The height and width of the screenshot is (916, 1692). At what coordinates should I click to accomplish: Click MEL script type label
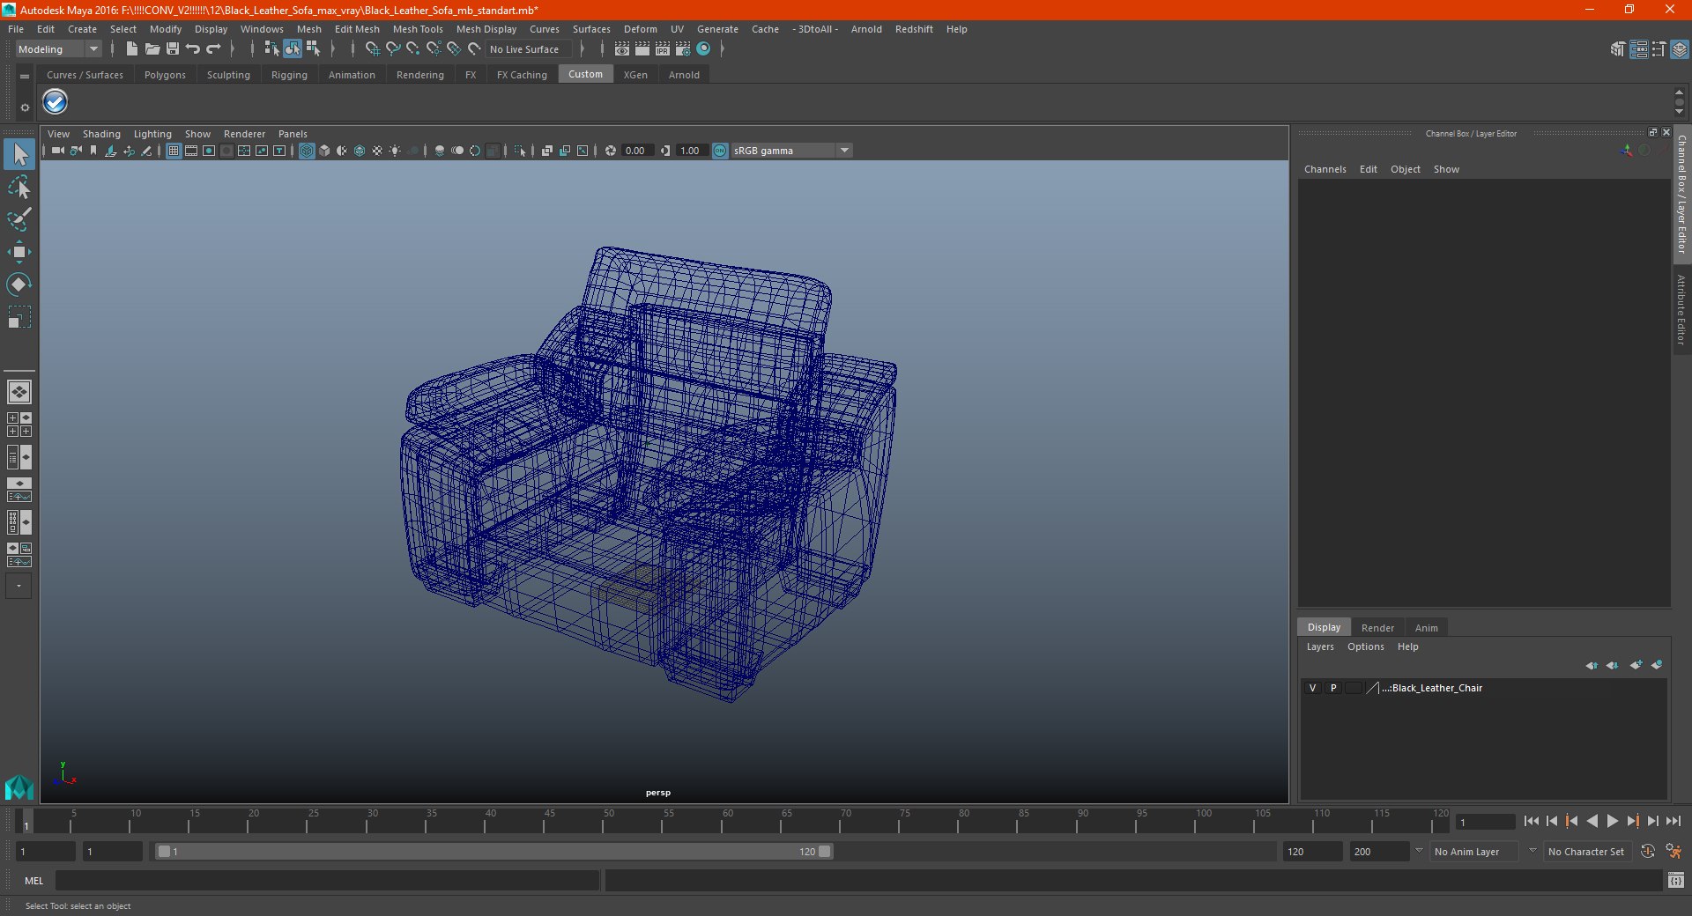point(33,881)
